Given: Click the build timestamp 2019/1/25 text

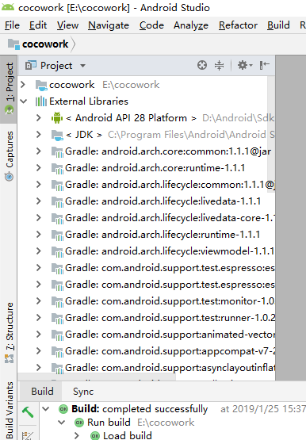Looking at the screenshot, I should tap(263, 409).
